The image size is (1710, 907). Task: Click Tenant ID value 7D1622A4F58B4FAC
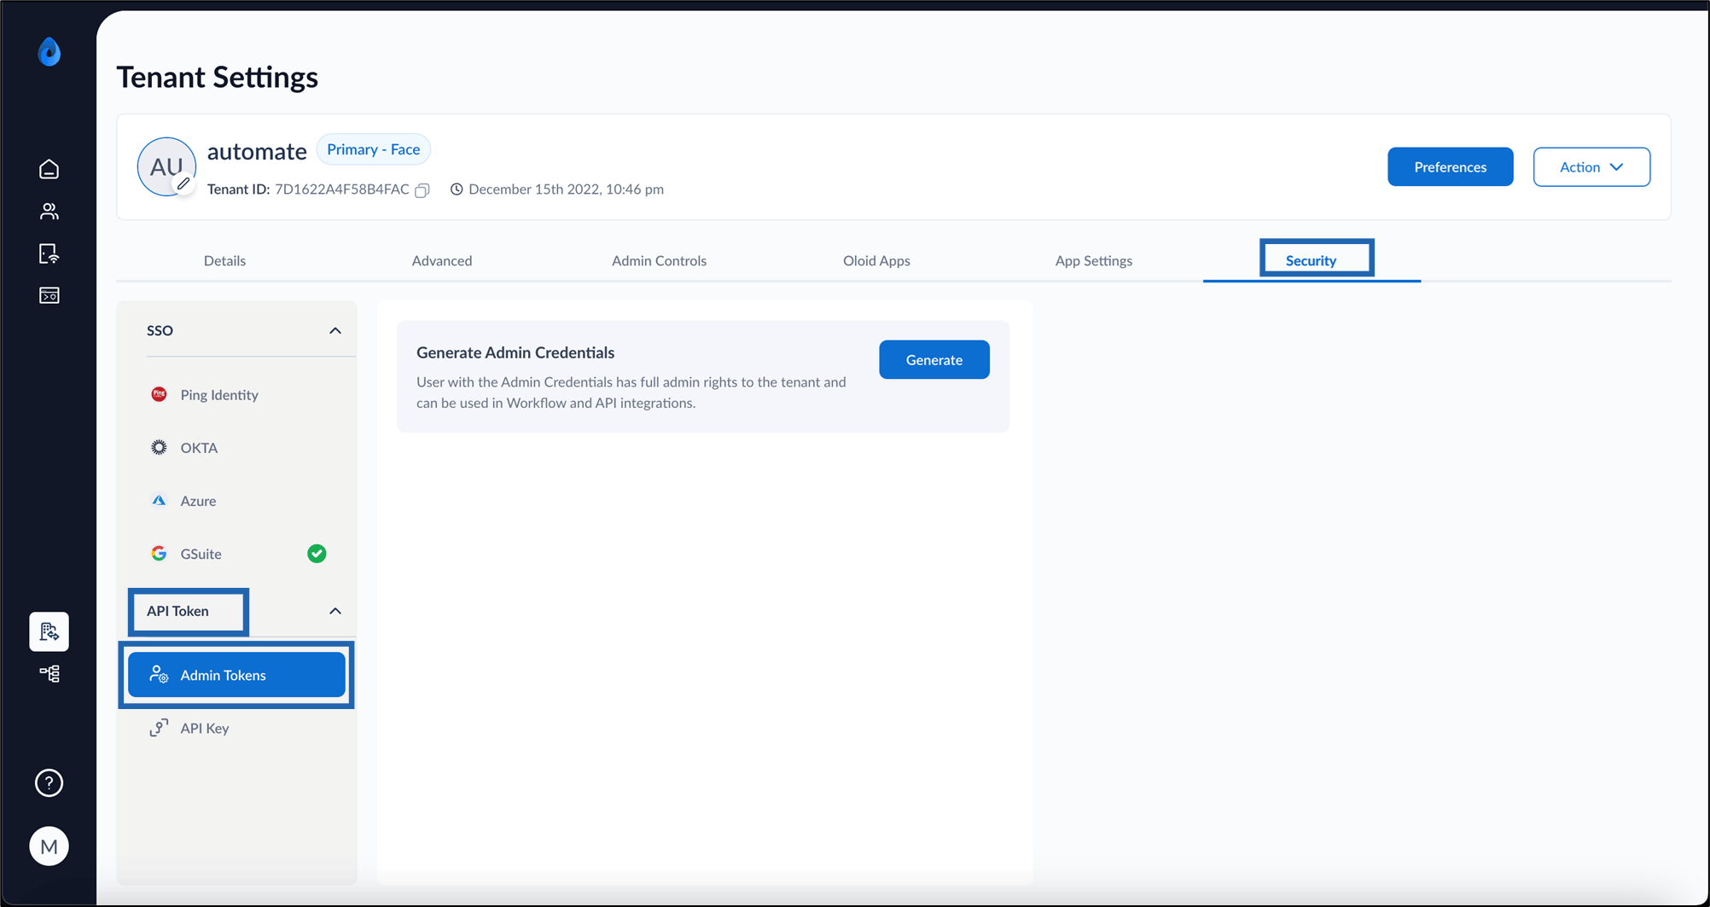pyautogui.click(x=341, y=189)
